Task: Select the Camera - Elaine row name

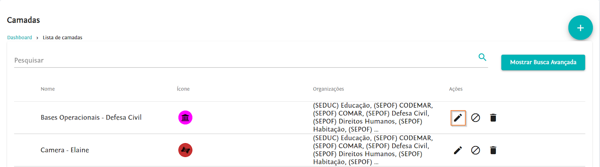Action: pos(65,150)
